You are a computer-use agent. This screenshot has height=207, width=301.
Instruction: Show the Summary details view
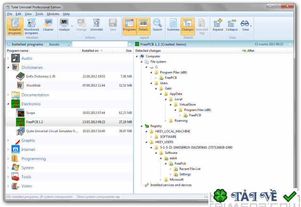pos(173,25)
